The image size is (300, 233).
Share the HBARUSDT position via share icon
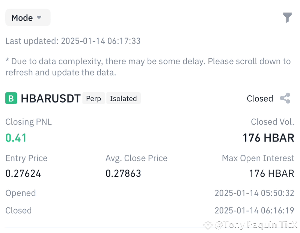point(285,98)
